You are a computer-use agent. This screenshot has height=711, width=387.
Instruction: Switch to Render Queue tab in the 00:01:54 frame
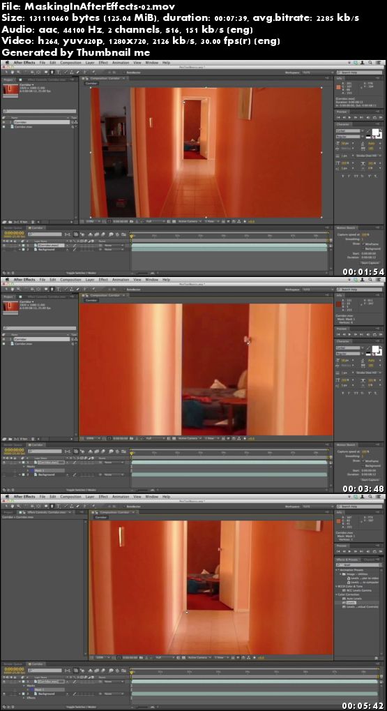coord(13,227)
